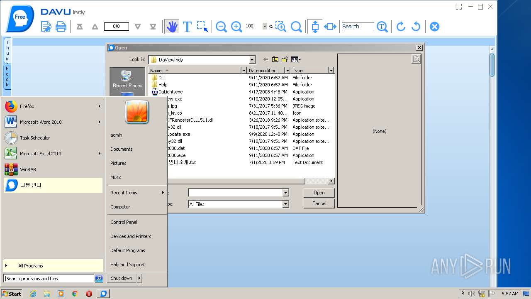531x299 pixels.
Task: Click the blue close document X icon
Action: [434, 27]
